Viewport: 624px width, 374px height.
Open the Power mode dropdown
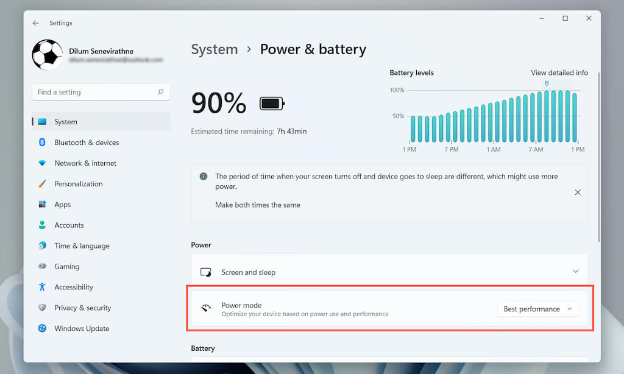point(538,309)
